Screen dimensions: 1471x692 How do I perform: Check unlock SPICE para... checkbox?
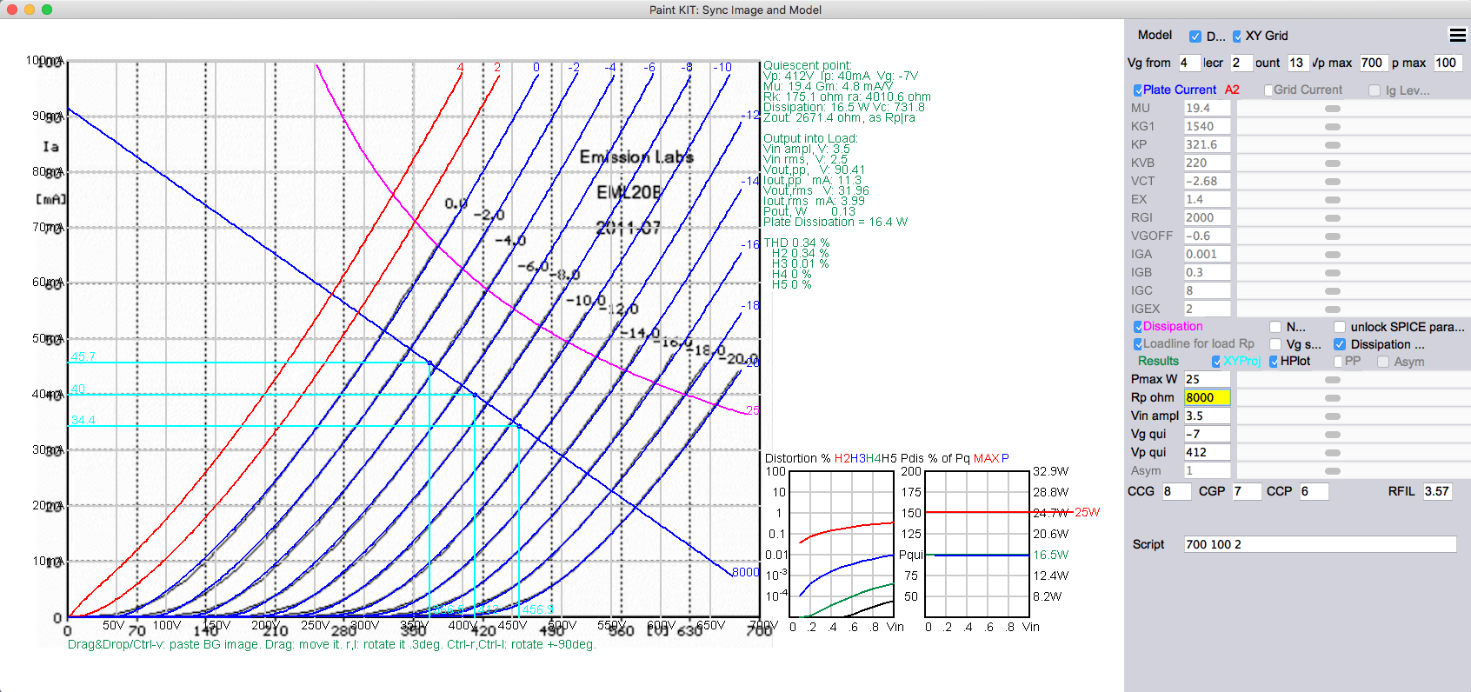tap(1340, 327)
